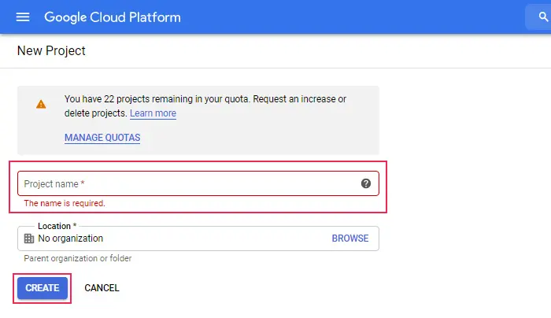Image resolution: width=551 pixels, height=318 pixels.
Task: Click the Location field label
Action: click(57, 226)
